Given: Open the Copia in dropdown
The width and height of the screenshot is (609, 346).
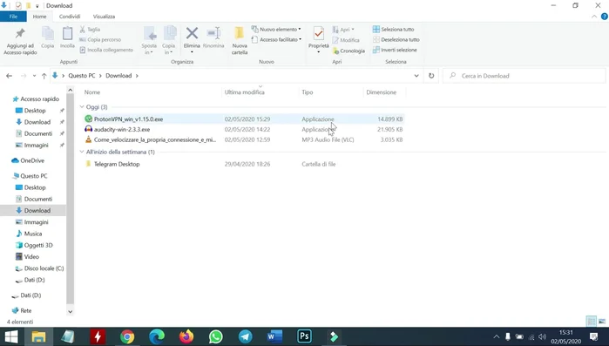Looking at the screenshot, I should click(168, 49).
